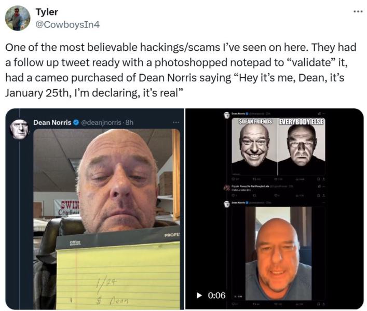The image size is (367, 311).
Task: Click the share icon under the meme tweet
Action: (323, 179)
